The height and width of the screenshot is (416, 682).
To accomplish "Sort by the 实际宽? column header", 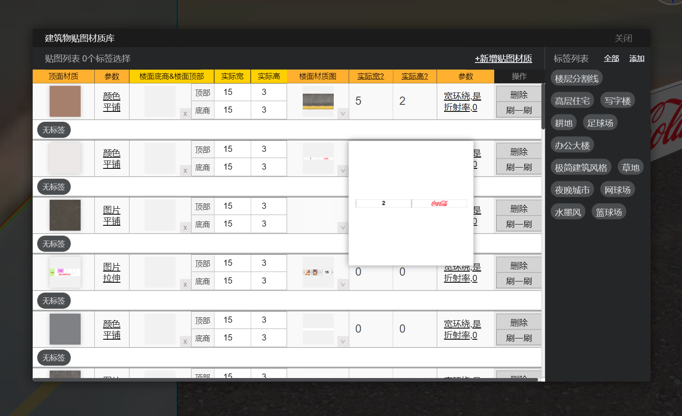I will [x=371, y=76].
